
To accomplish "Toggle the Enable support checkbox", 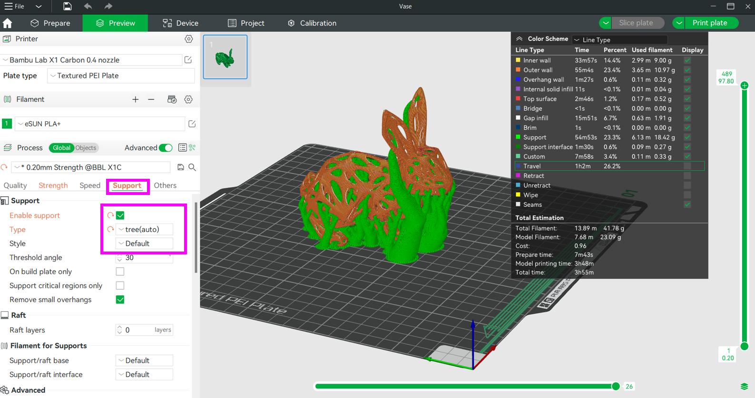I will tap(120, 215).
